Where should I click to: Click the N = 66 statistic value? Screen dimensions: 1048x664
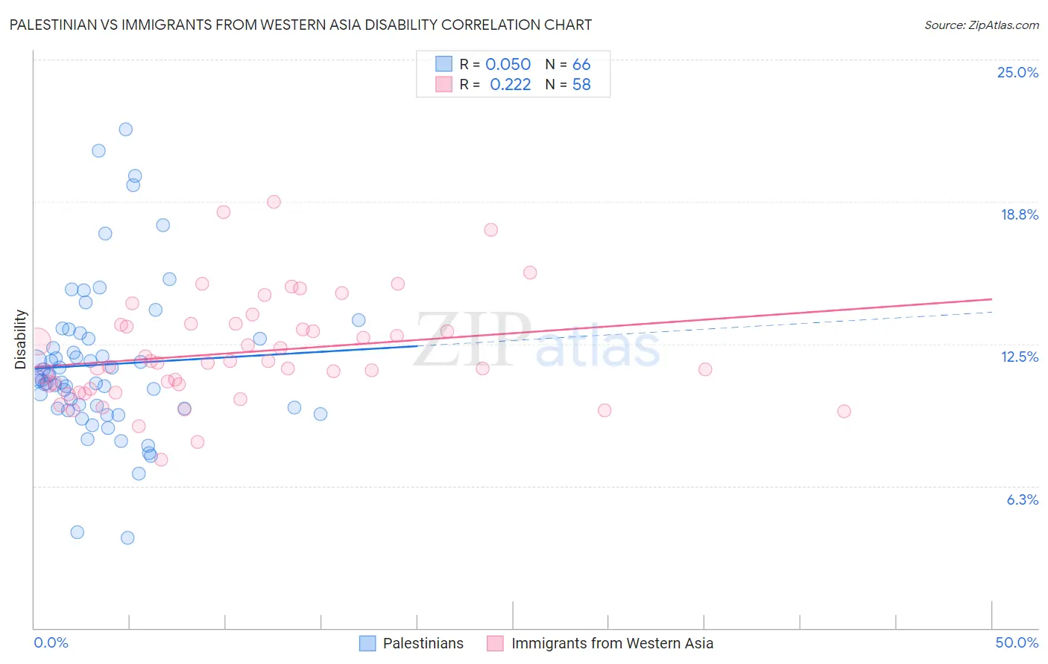click(568, 64)
